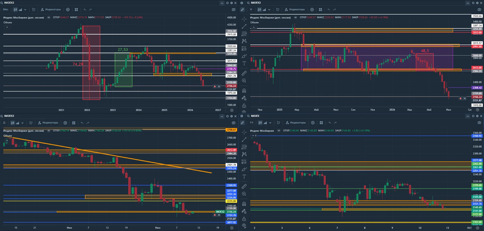The width and height of the screenshot is (484, 231).
Task: Click purple 2308.42 price label in weekly chart
Action: point(477,88)
